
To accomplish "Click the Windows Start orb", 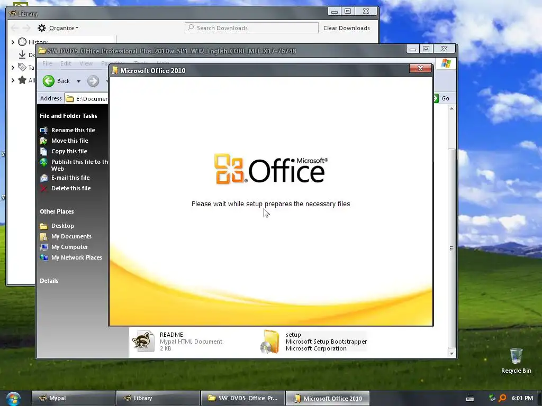I will pyautogui.click(x=13, y=399).
